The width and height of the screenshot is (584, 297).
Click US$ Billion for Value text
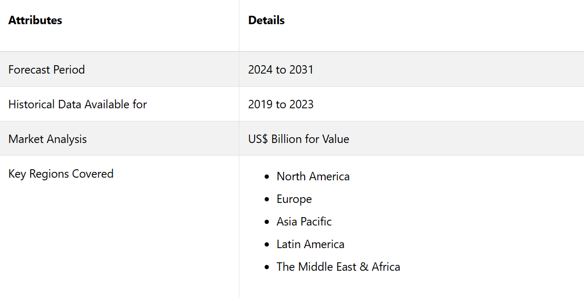[299, 139]
